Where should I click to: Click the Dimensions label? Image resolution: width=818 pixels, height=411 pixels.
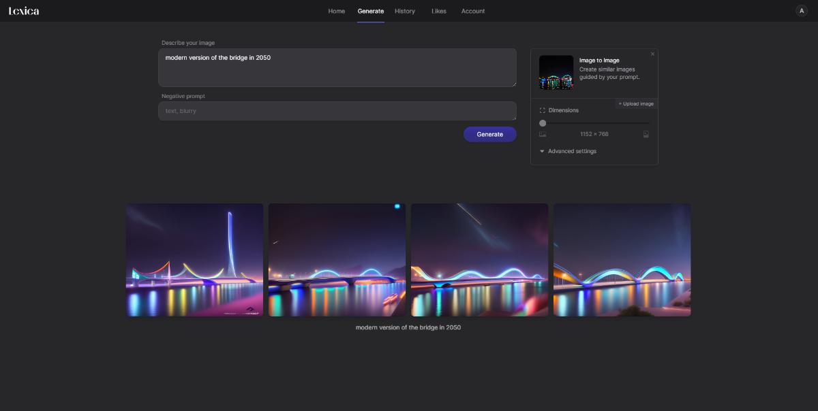[x=564, y=110]
